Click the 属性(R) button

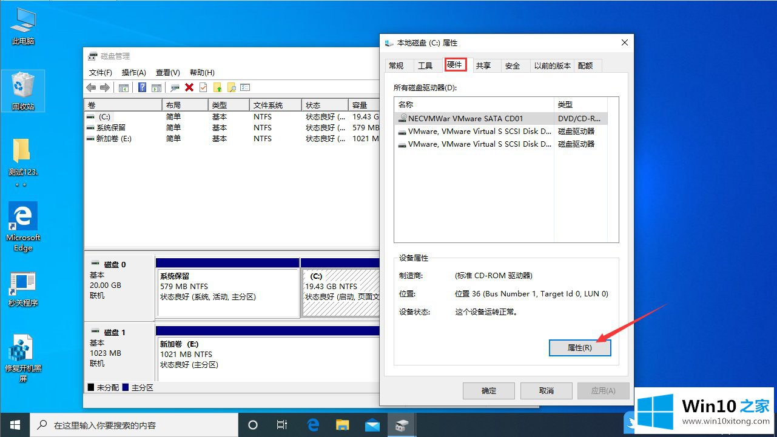click(579, 348)
